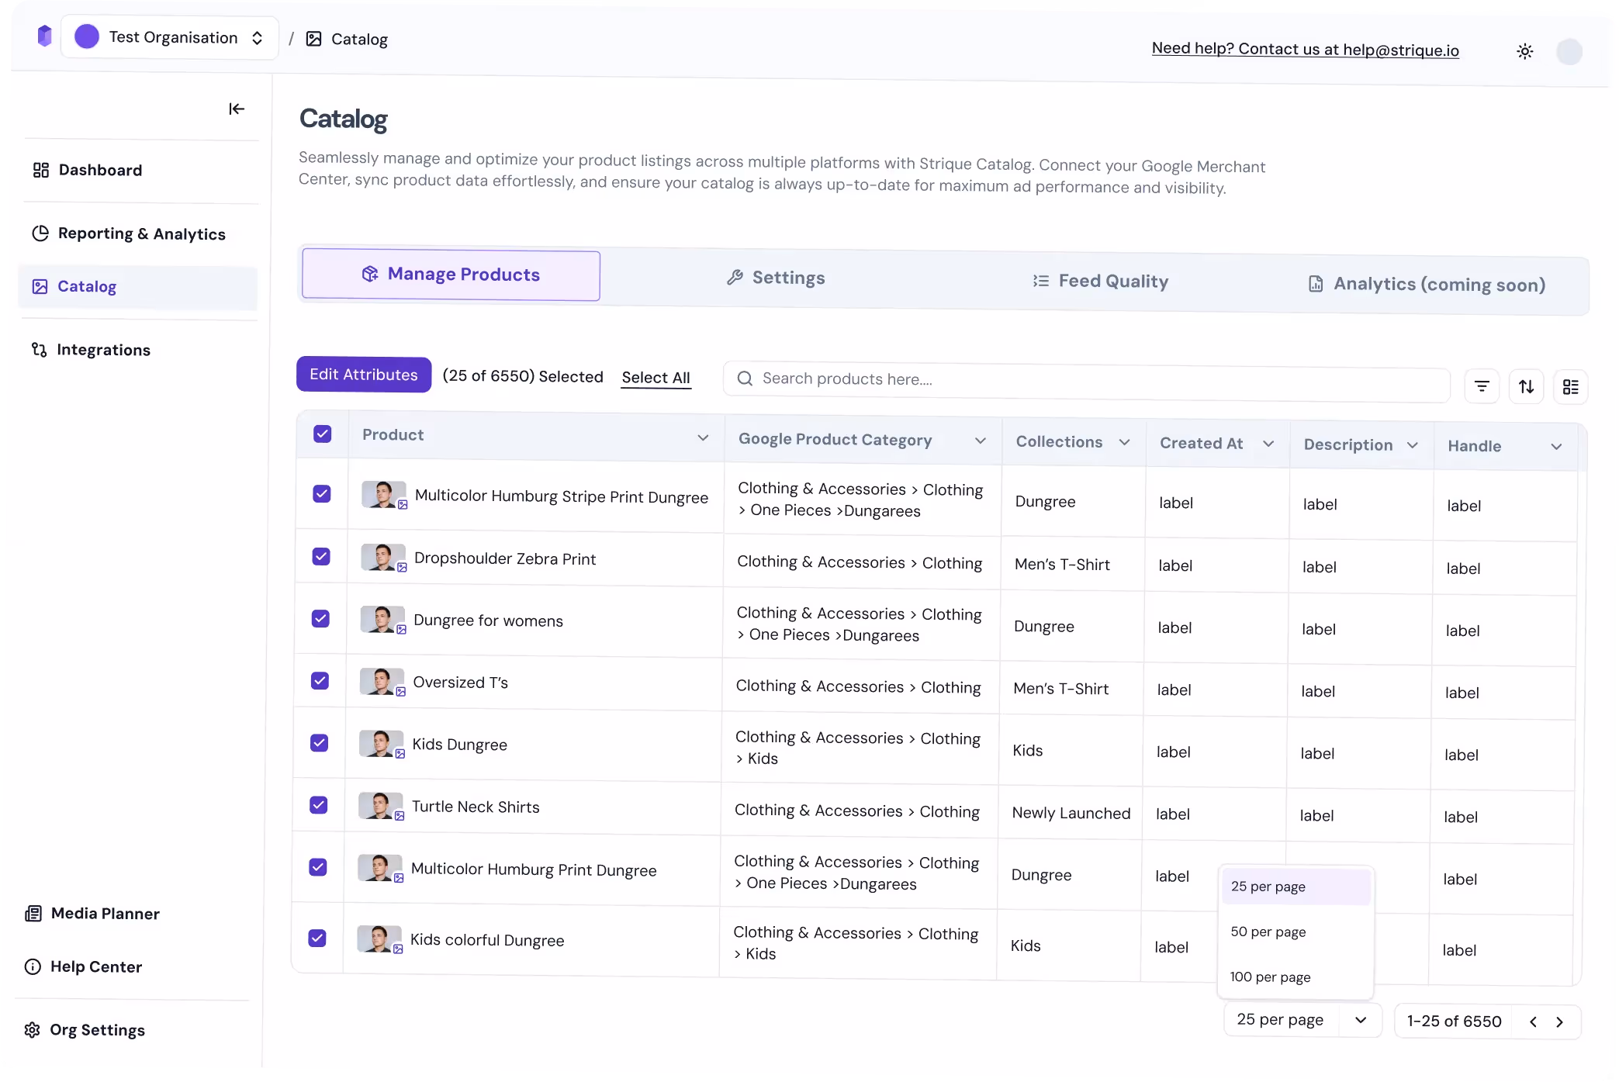The image size is (1619, 1082).
Task: Open thumbnail of Kids Dungree product
Action: tap(381, 744)
